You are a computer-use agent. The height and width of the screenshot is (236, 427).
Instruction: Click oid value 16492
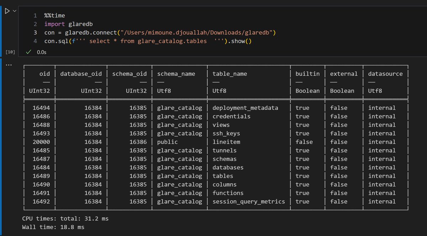(41, 202)
